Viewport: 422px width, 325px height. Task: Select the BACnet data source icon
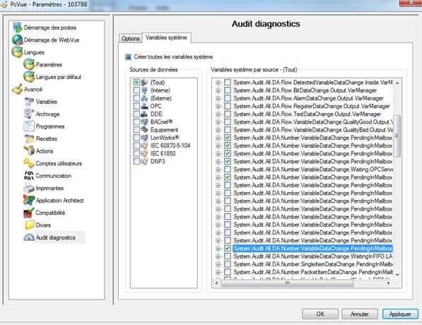[144, 122]
